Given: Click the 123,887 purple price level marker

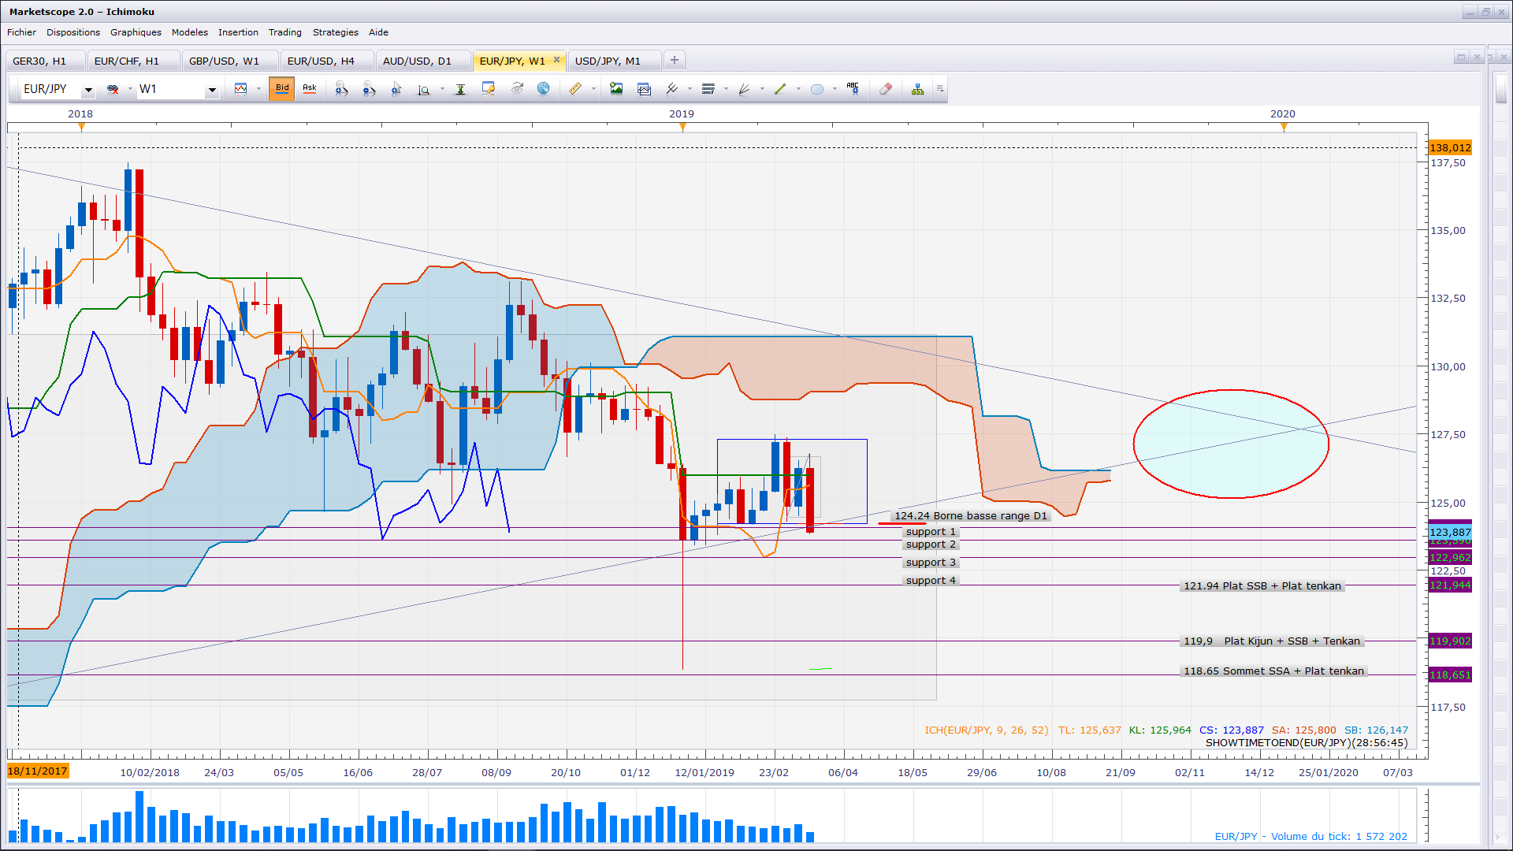Looking at the screenshot, I should point(1450,532).
